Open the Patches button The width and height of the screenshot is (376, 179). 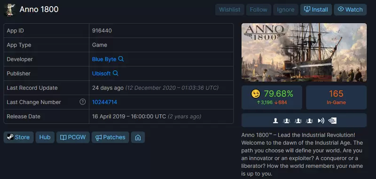(x=110, y=137)
